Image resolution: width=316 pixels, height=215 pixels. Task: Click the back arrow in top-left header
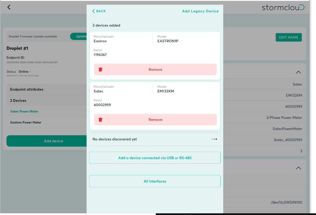[9, 7]
